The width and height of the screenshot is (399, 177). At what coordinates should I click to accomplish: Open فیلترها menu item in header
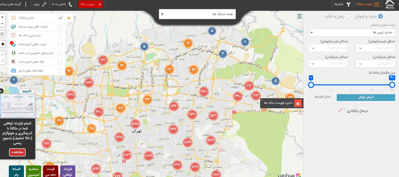339,4
